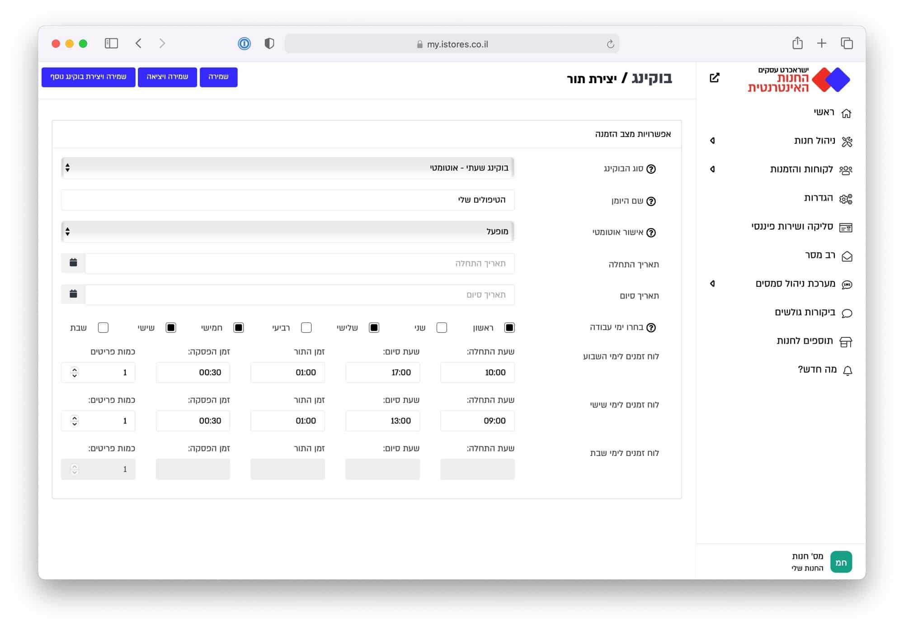Click the מה חדש? link
The image size is (904, 630).
tap(817, 369)
